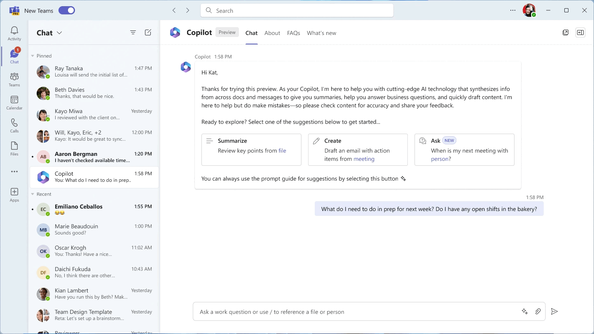Click the filter icon in the chat list
This screenshot has width=594, height=334.
pyautogui.click(x=133, y=32)
